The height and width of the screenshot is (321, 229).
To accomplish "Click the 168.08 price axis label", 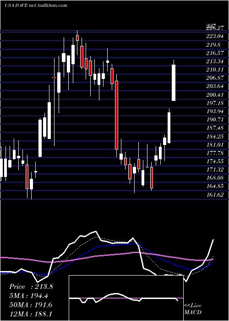I will 214,178.
